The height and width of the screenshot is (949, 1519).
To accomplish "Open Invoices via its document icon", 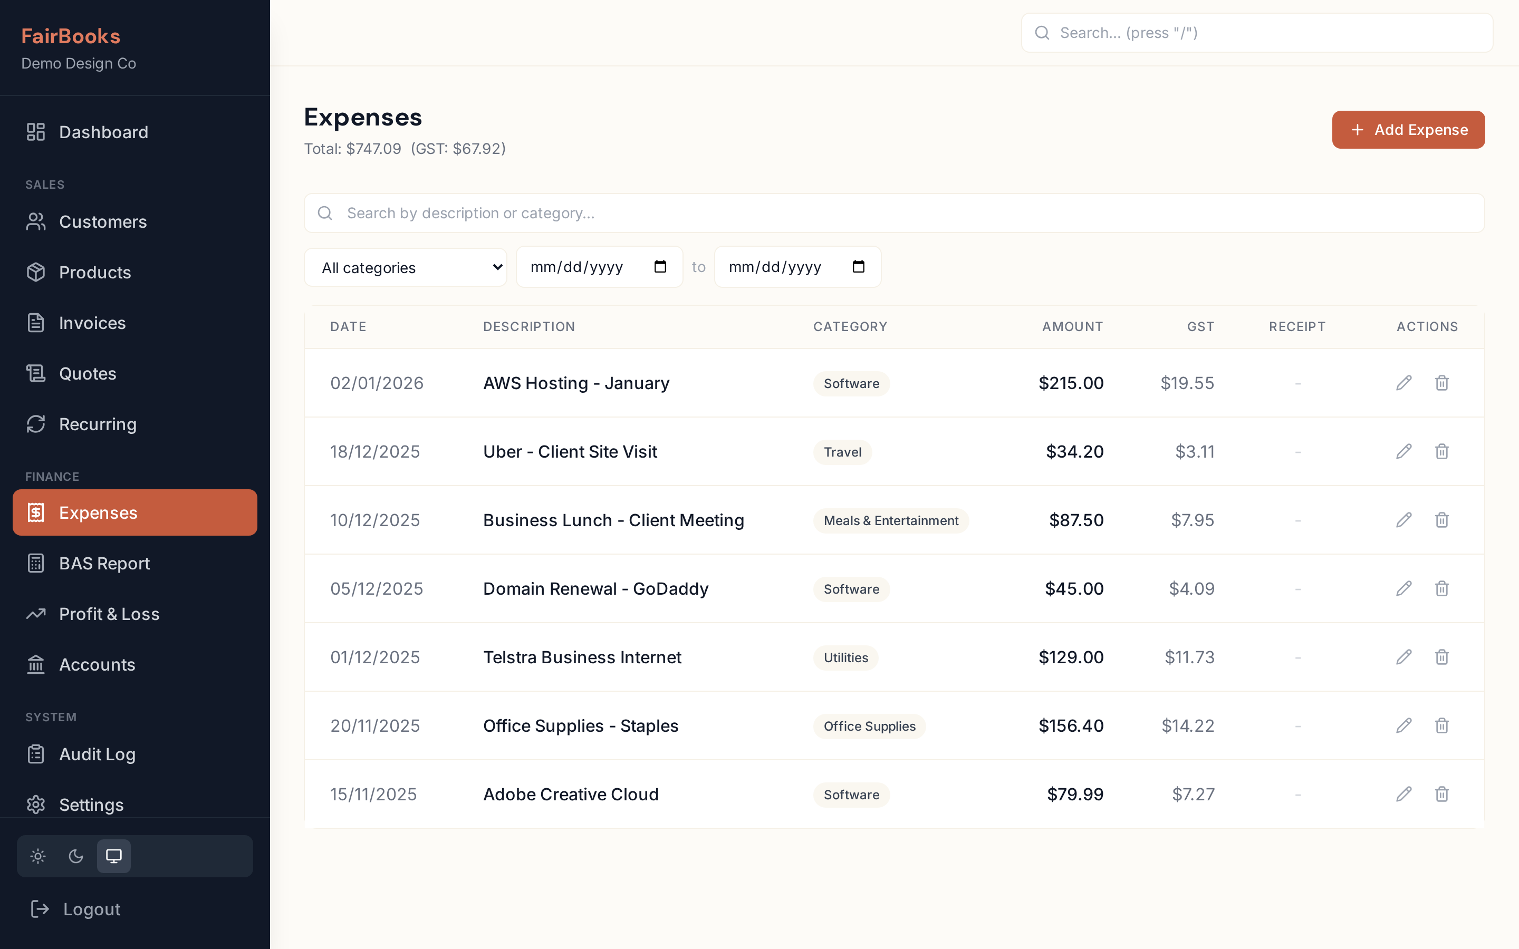I will (36, 323).
